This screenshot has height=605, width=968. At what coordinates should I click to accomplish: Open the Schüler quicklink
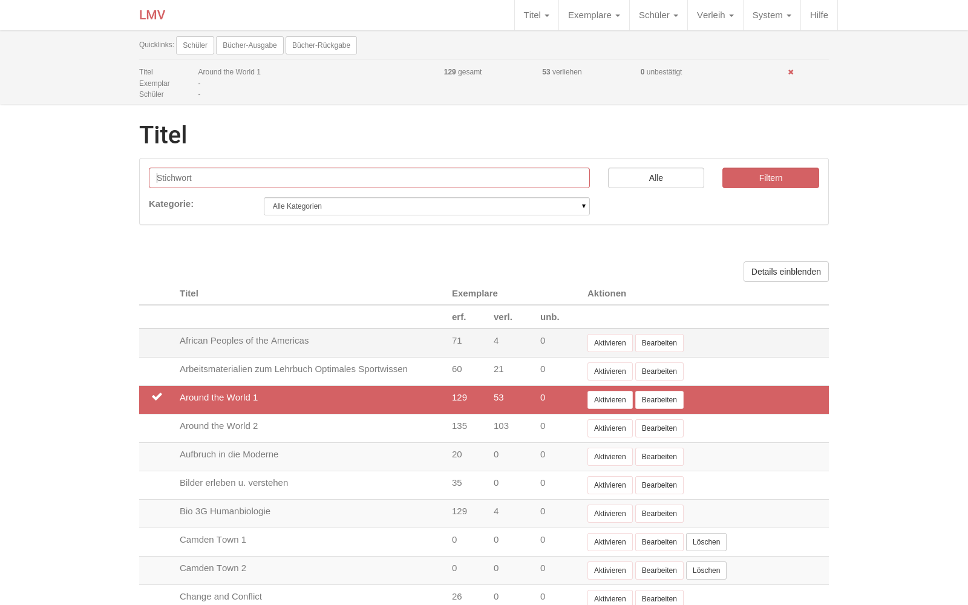click(x=195, y=45)
